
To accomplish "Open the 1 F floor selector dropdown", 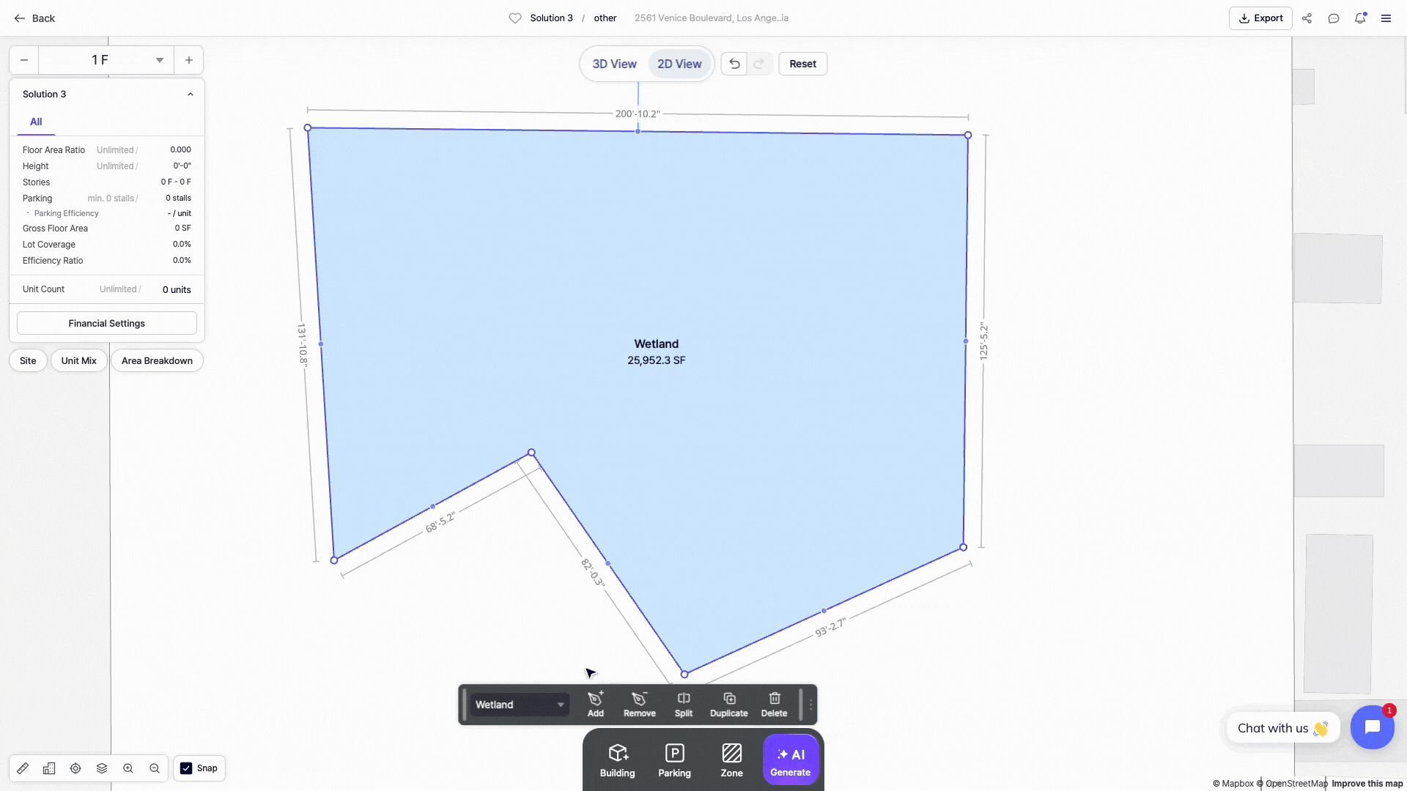I will [x=106, y=60].
